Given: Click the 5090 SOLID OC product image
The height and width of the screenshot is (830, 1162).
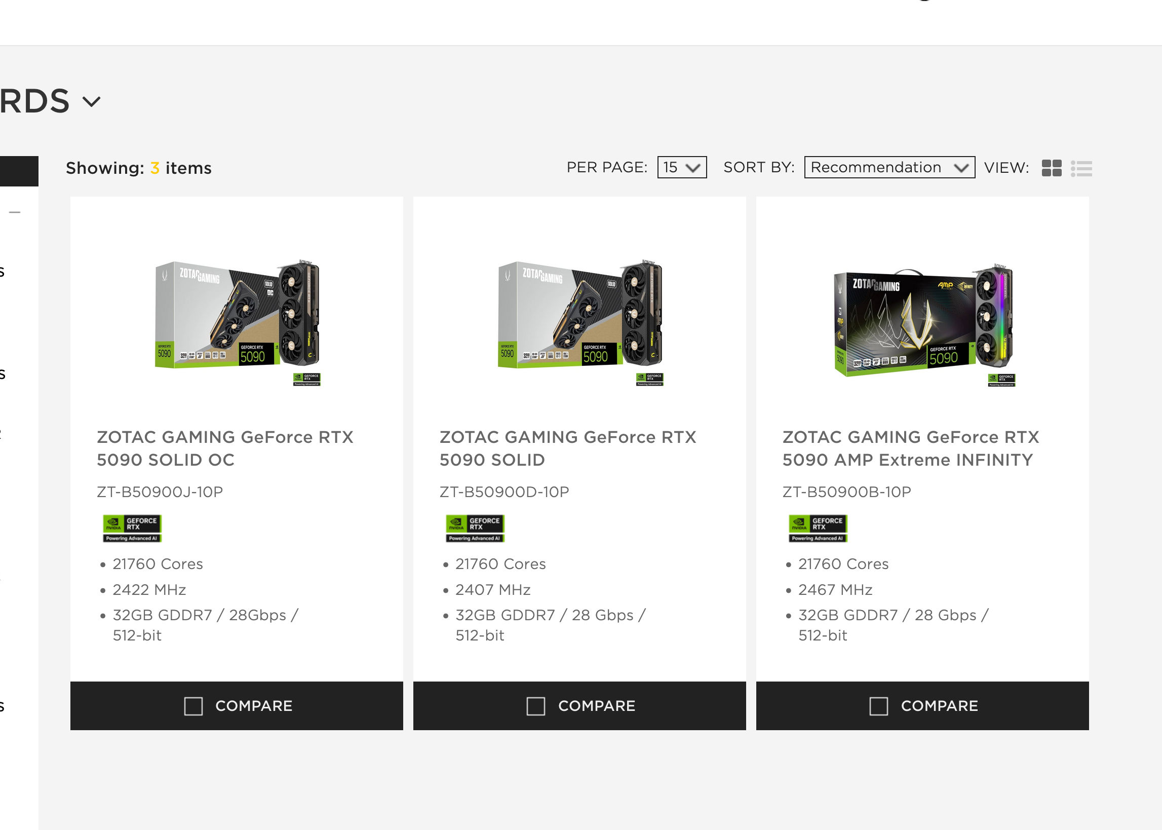Looking at the screenshot, I should [238, 322].
